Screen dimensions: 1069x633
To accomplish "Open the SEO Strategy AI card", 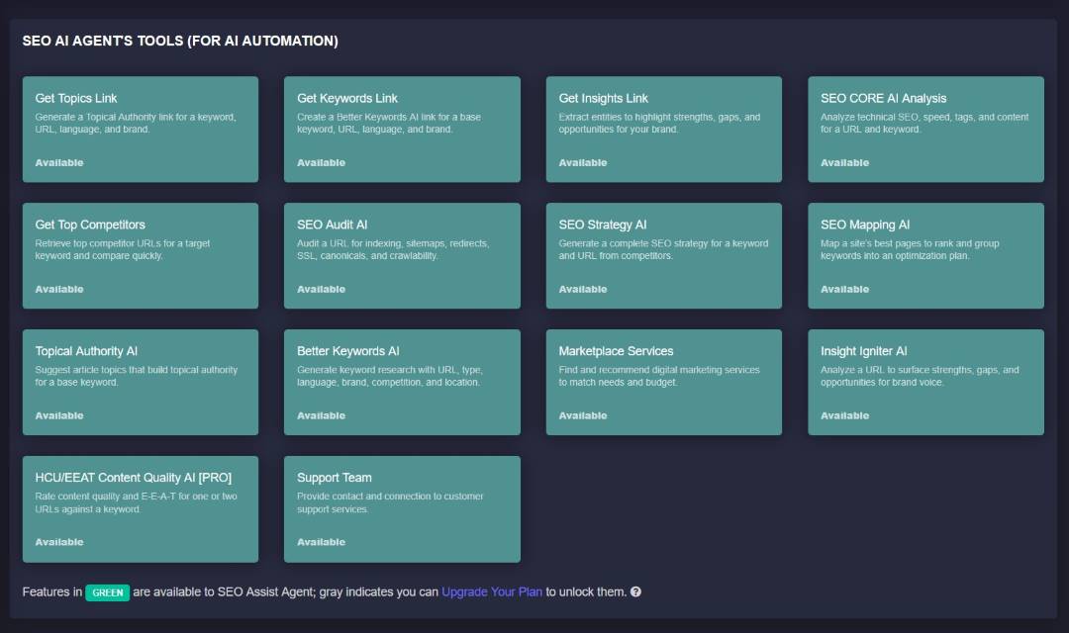I will pyautogui.click(x=664, y=255).
